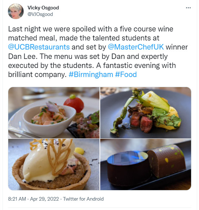Click the Apr 29, 2022 date

[x=44, y=199]
